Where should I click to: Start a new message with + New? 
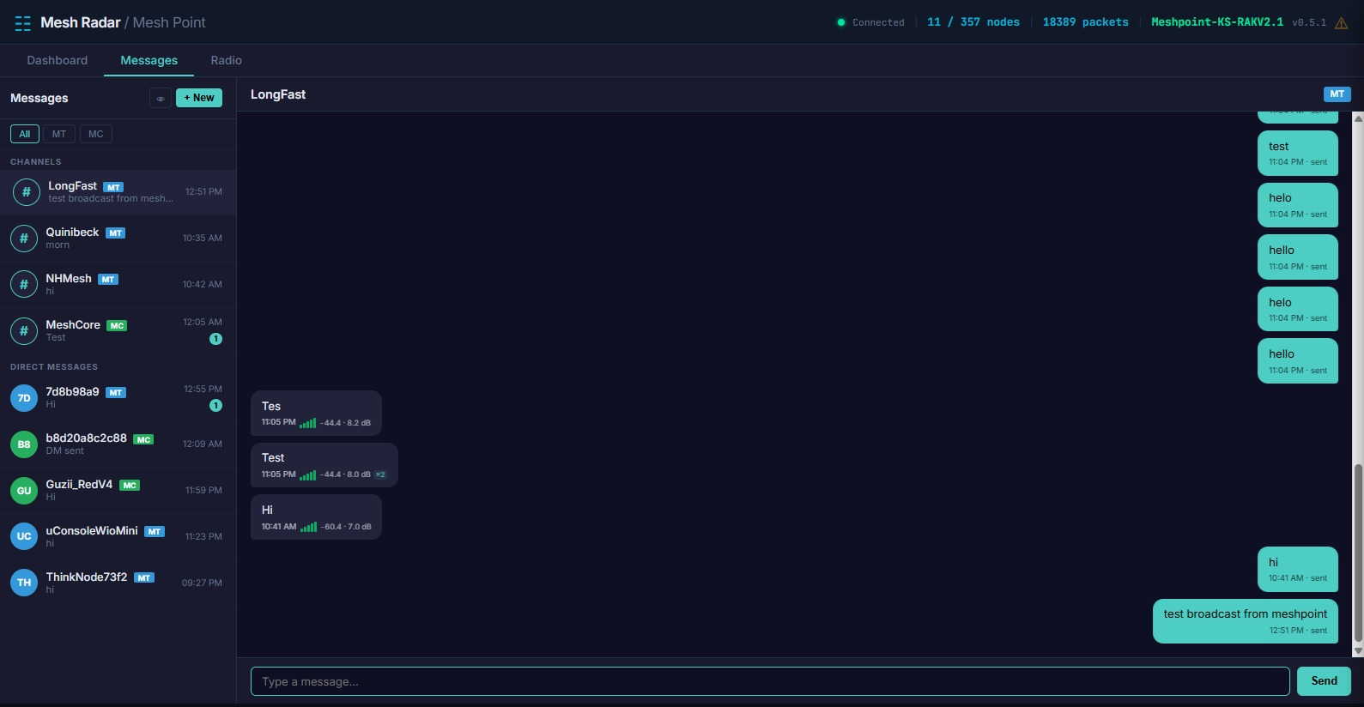[x=199, y=98]
